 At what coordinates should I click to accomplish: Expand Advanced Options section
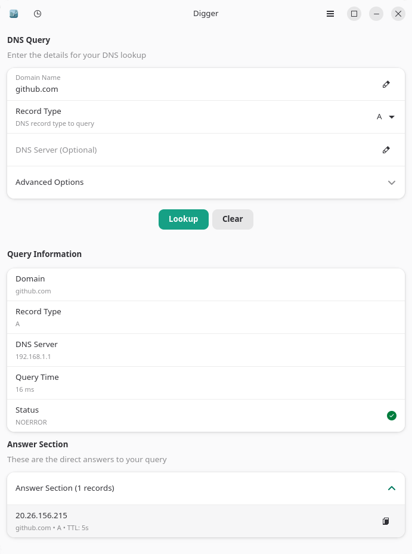coord(206,182)
